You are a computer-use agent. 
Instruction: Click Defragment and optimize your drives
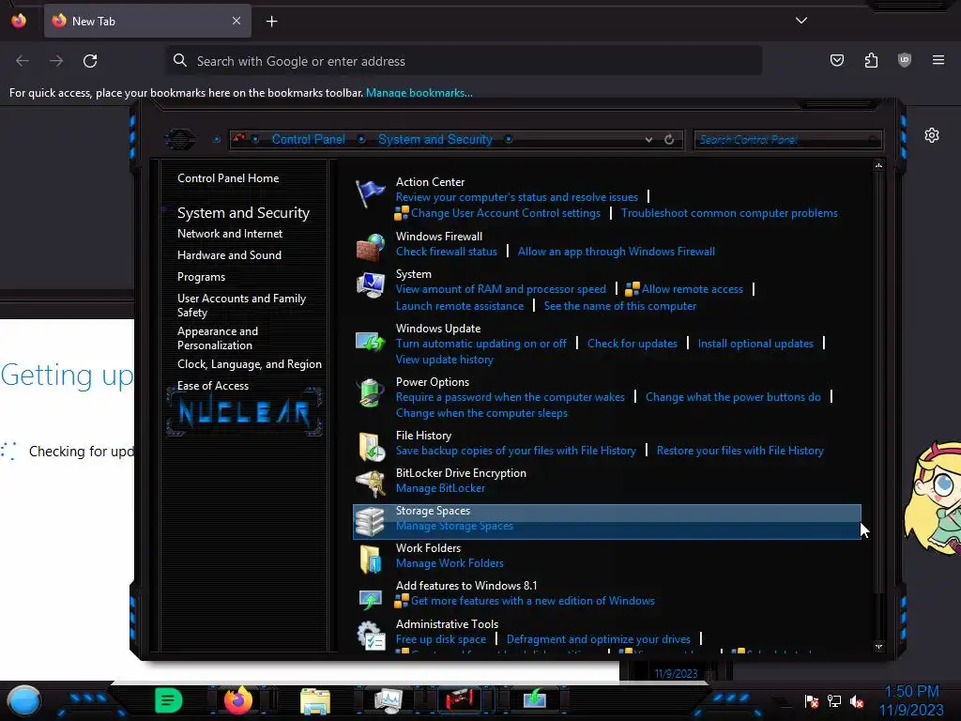click(598, 638)
